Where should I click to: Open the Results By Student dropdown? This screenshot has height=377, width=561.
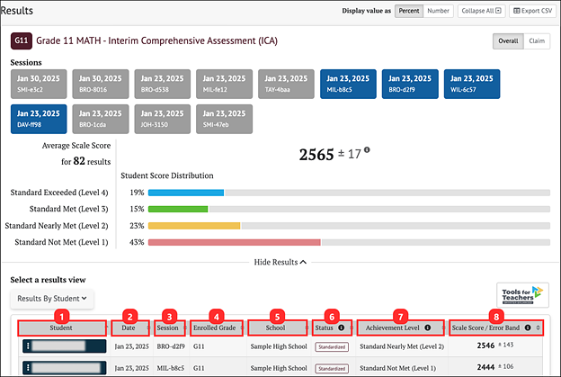click(51, 297)
